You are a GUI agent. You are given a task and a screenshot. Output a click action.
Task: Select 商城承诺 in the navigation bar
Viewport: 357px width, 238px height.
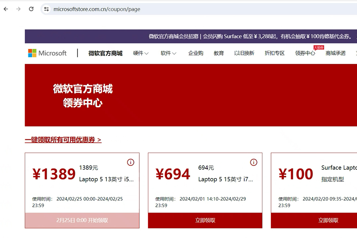click(336, 53)
